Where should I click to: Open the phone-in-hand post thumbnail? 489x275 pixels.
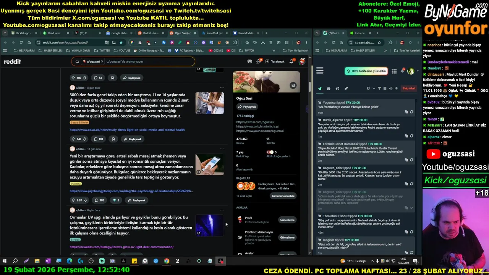click(x=209, y=164)
